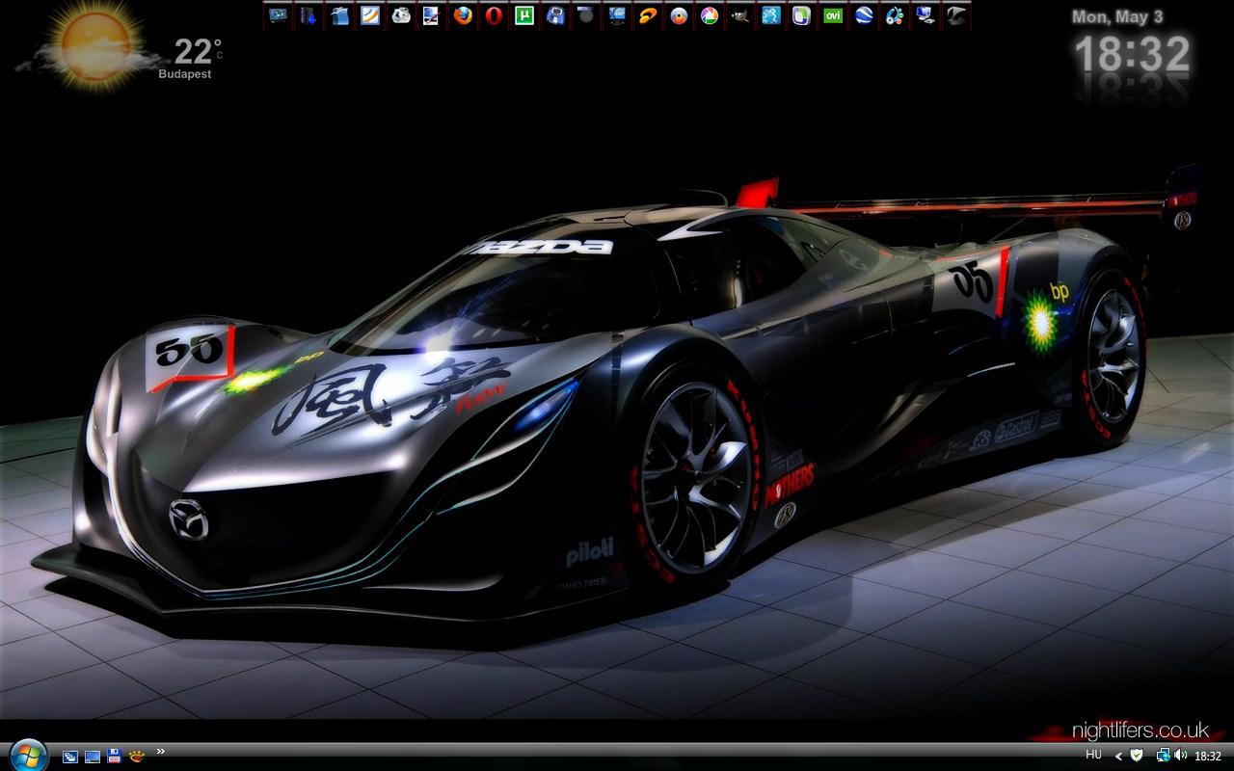Screen dimensions: 1234x771
Task: Click Show desktop quick launch icon
Action: (93, 757)
